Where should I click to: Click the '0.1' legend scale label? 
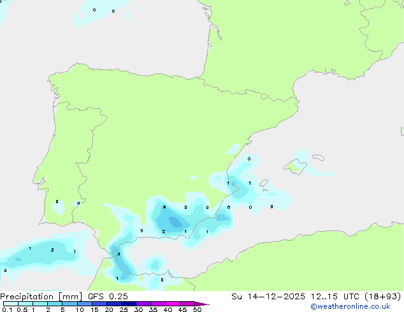tap(7, 309)
